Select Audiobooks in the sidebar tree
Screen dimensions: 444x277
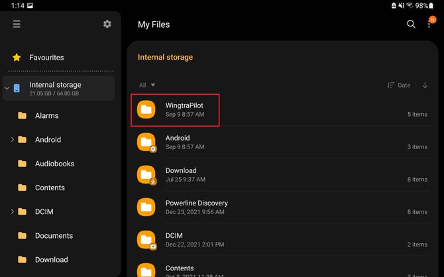tap(54, 164)
